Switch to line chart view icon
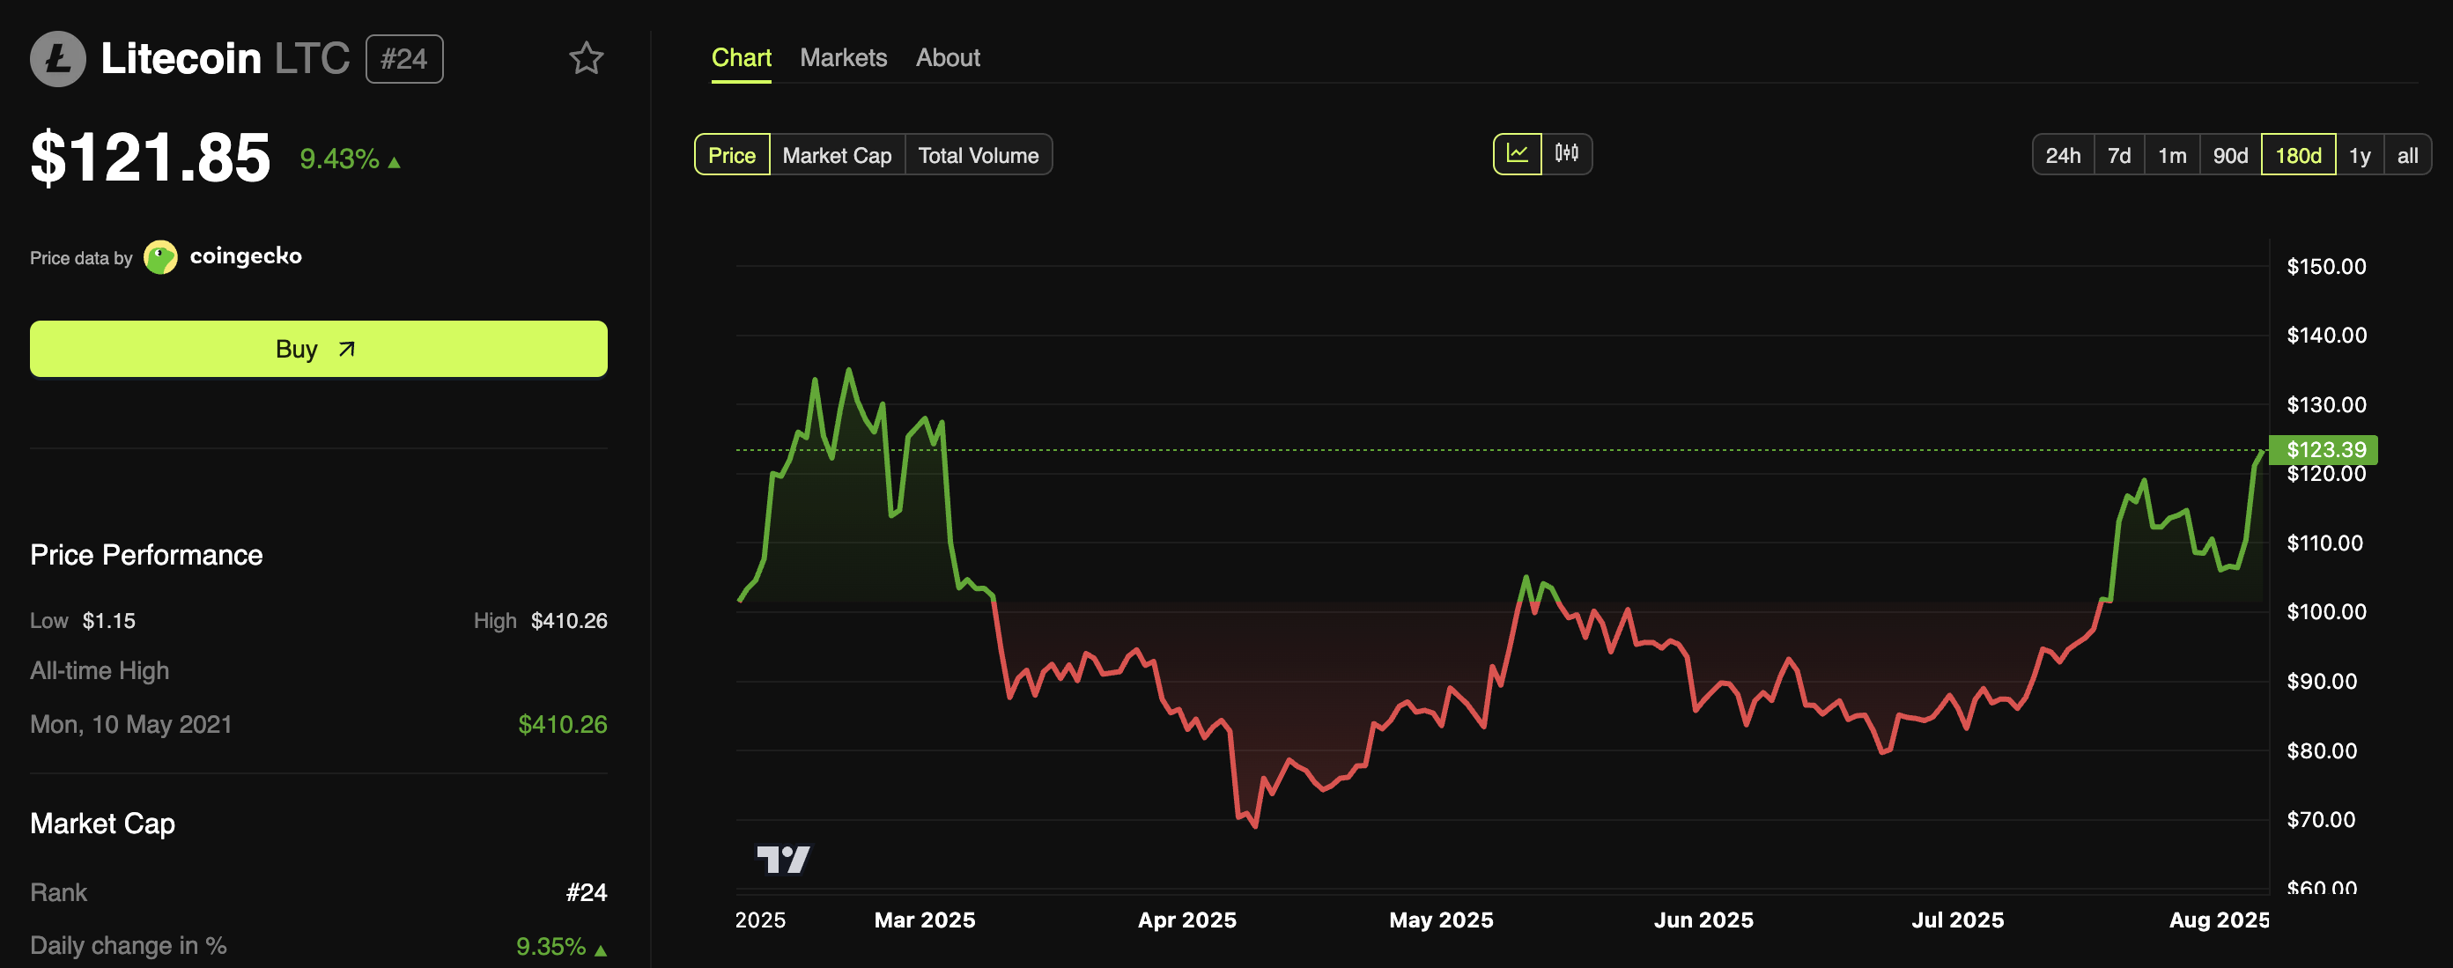The width and height of the screenshot is (2453, 968). (x=1517, y=154)
